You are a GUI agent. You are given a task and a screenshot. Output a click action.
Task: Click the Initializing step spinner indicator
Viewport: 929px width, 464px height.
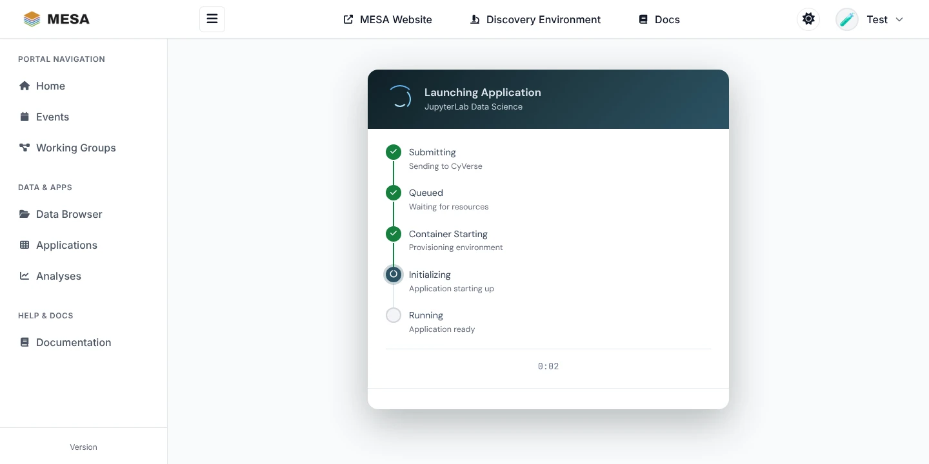pyautogui.click(x=394, y=275)
